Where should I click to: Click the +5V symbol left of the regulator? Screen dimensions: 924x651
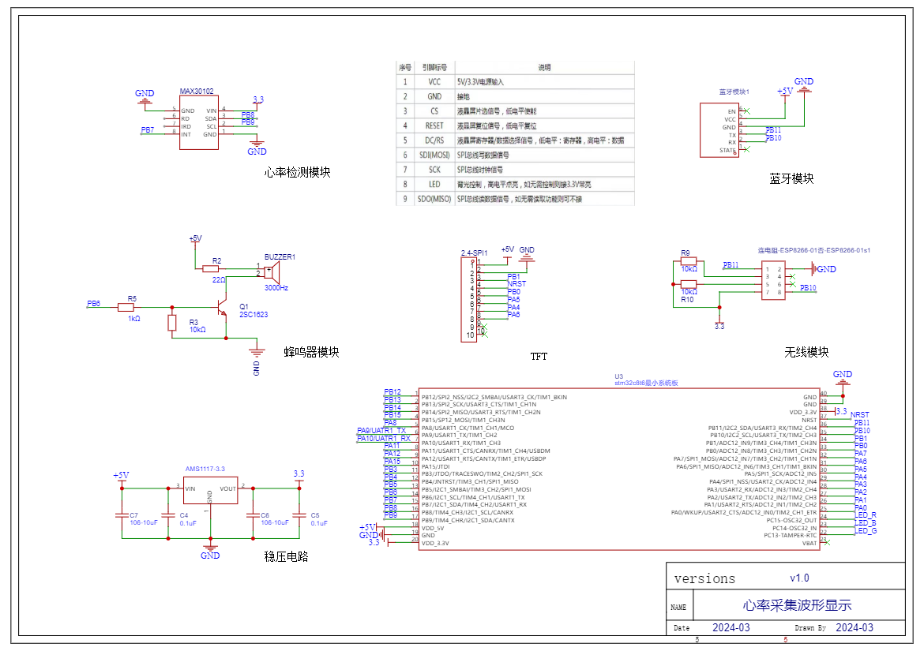click(122, 477)
